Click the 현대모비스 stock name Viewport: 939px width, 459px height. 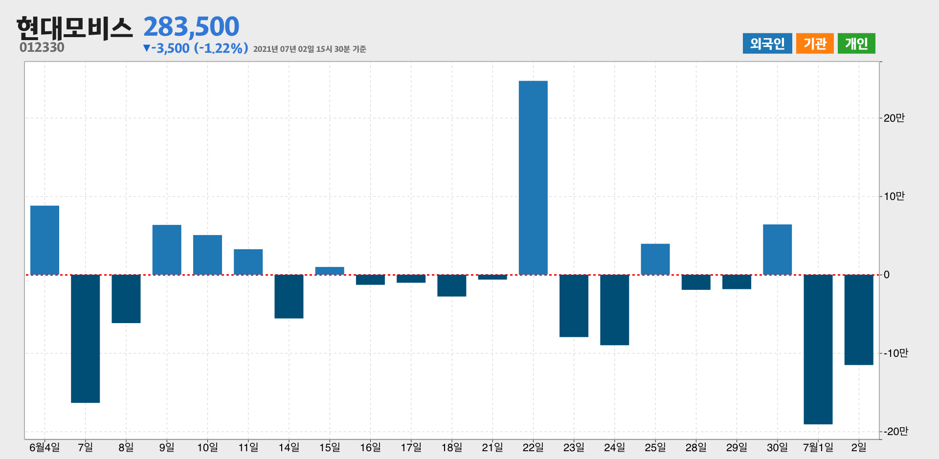[74, 27]
